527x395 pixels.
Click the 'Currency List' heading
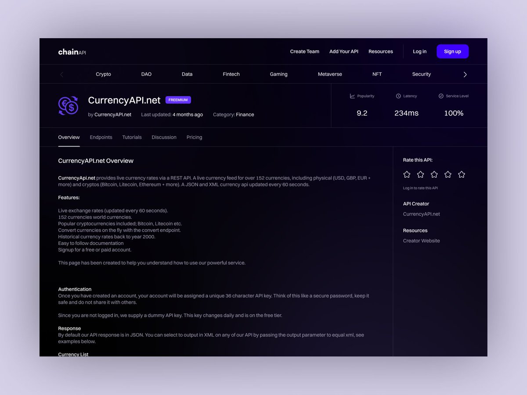[73, 354]
